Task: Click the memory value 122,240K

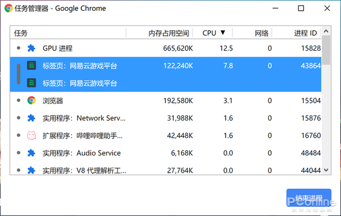Action: [x=178, y=66]
